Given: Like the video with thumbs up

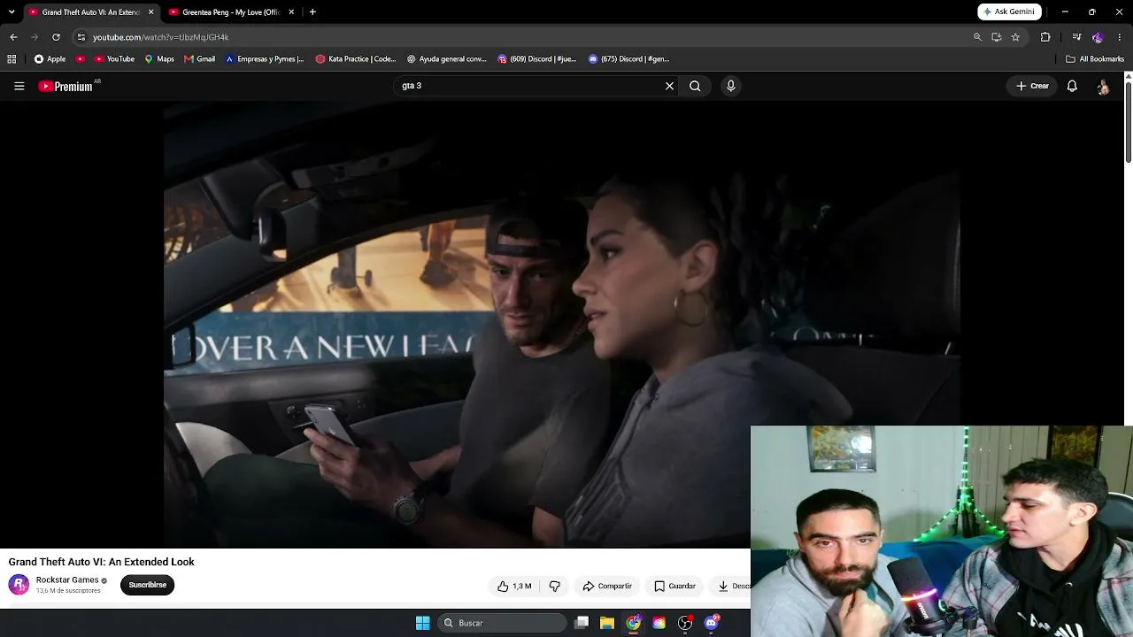Looking at the screenshot, I should [x=514, y=586].
